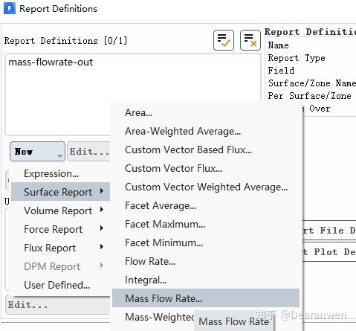
Task: Click the deselect-all list icon
Action: (250, 40)
